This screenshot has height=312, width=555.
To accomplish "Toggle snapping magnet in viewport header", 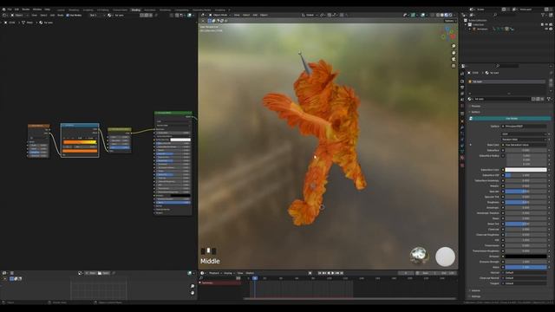I will click(x=330, y=16).
